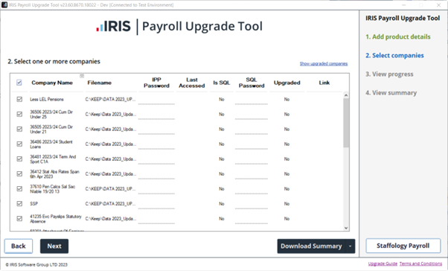Uncheck the 36486 Student Loans checkbox
This screenshot has width=448, height=271.
(x=19, y=144)
